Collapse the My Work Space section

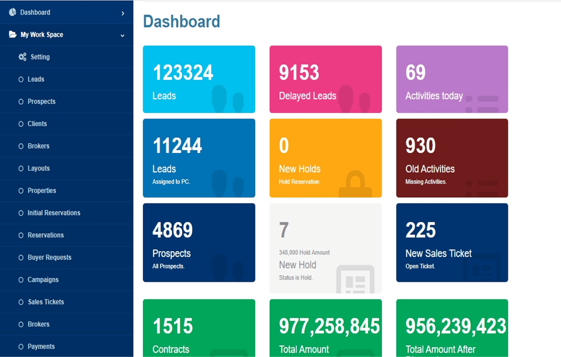point(122,35)
